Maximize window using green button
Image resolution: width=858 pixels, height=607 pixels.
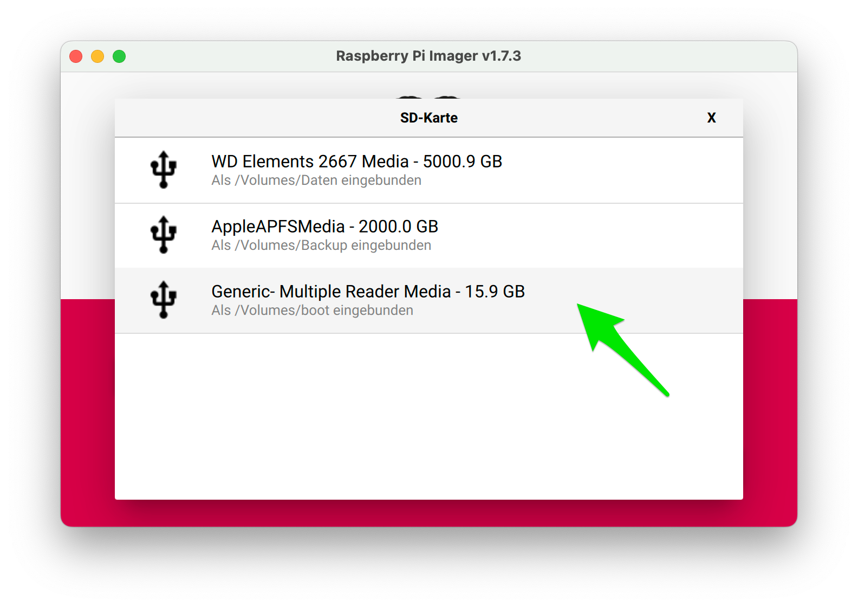click(x=119, y=56)
